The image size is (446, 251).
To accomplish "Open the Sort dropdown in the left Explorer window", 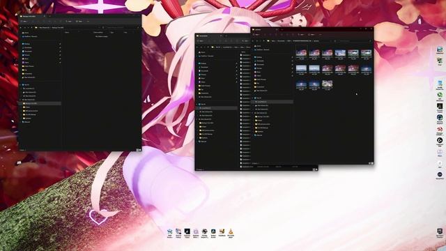I will (69, 22).
